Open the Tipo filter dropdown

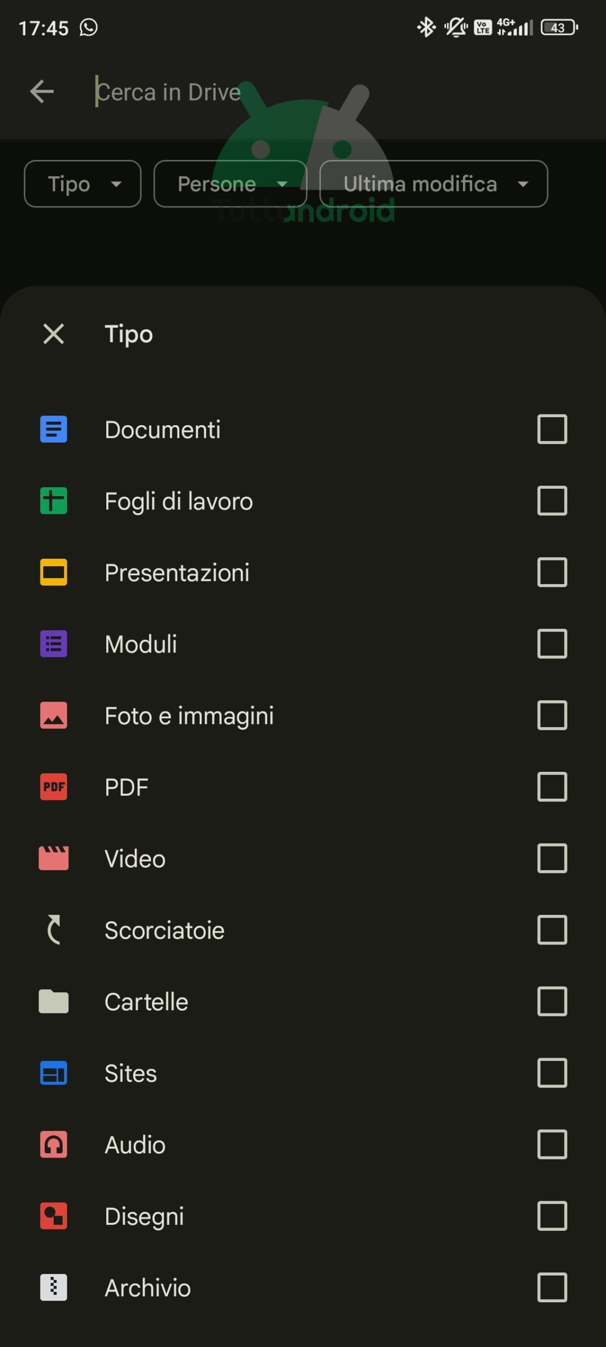[x=83, y=184]
